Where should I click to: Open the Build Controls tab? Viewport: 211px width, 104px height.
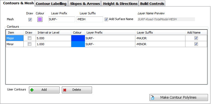152,4
